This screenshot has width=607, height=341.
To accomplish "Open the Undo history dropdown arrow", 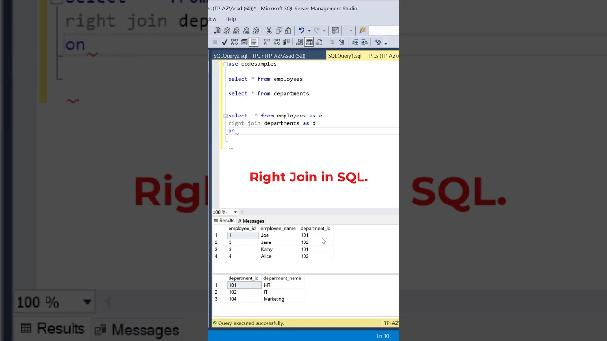I will pyautogui.click(x=309, y=30).
